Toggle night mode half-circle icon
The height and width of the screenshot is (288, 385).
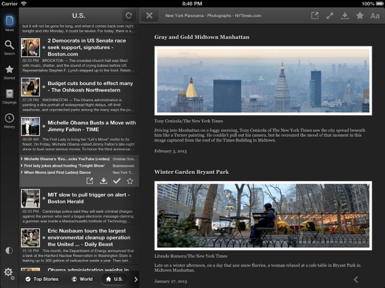9,250
